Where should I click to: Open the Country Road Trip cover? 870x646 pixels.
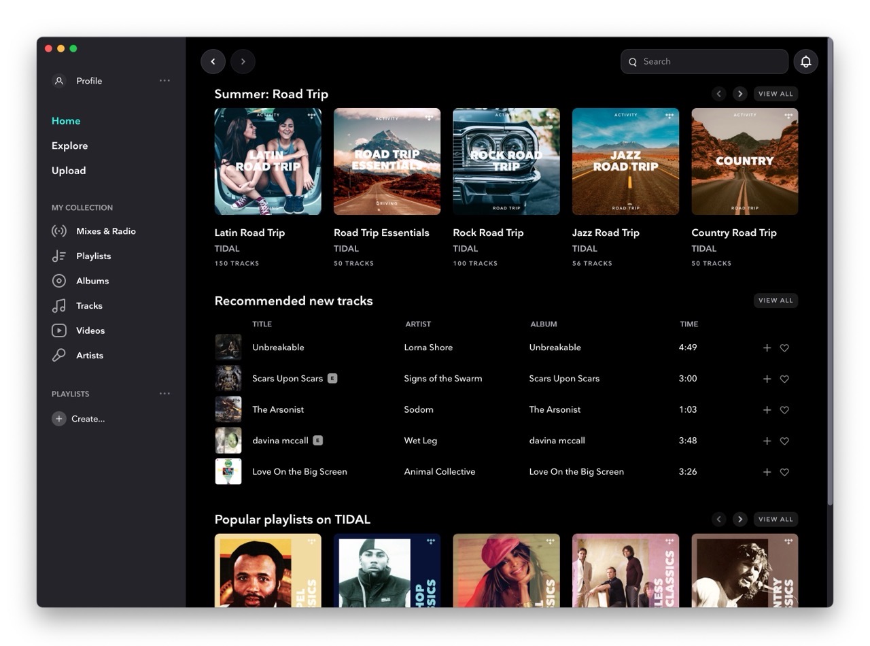(x=745, y=162)
